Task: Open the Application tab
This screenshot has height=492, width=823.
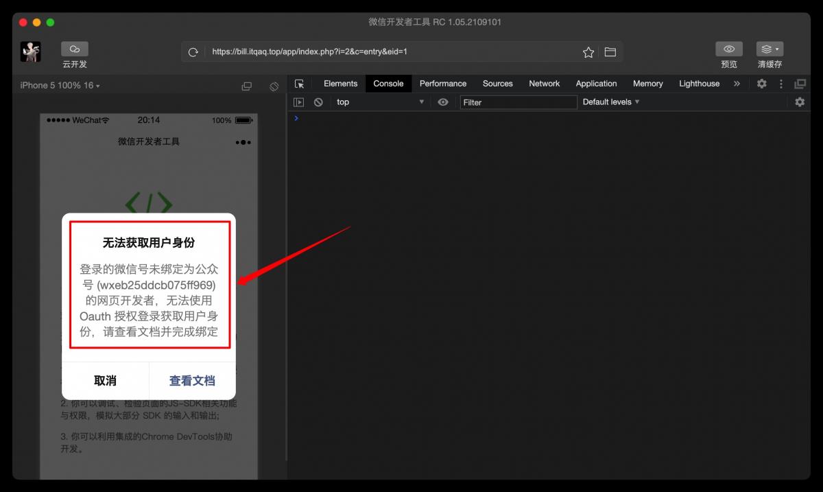Action: tap(596, 84)
